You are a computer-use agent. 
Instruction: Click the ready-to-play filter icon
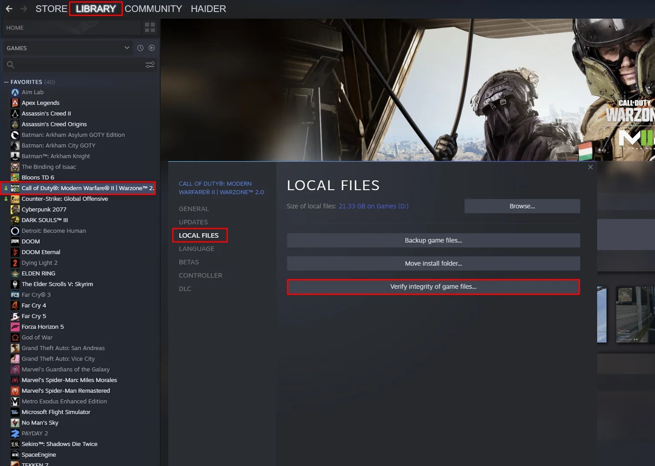point(152,48)
